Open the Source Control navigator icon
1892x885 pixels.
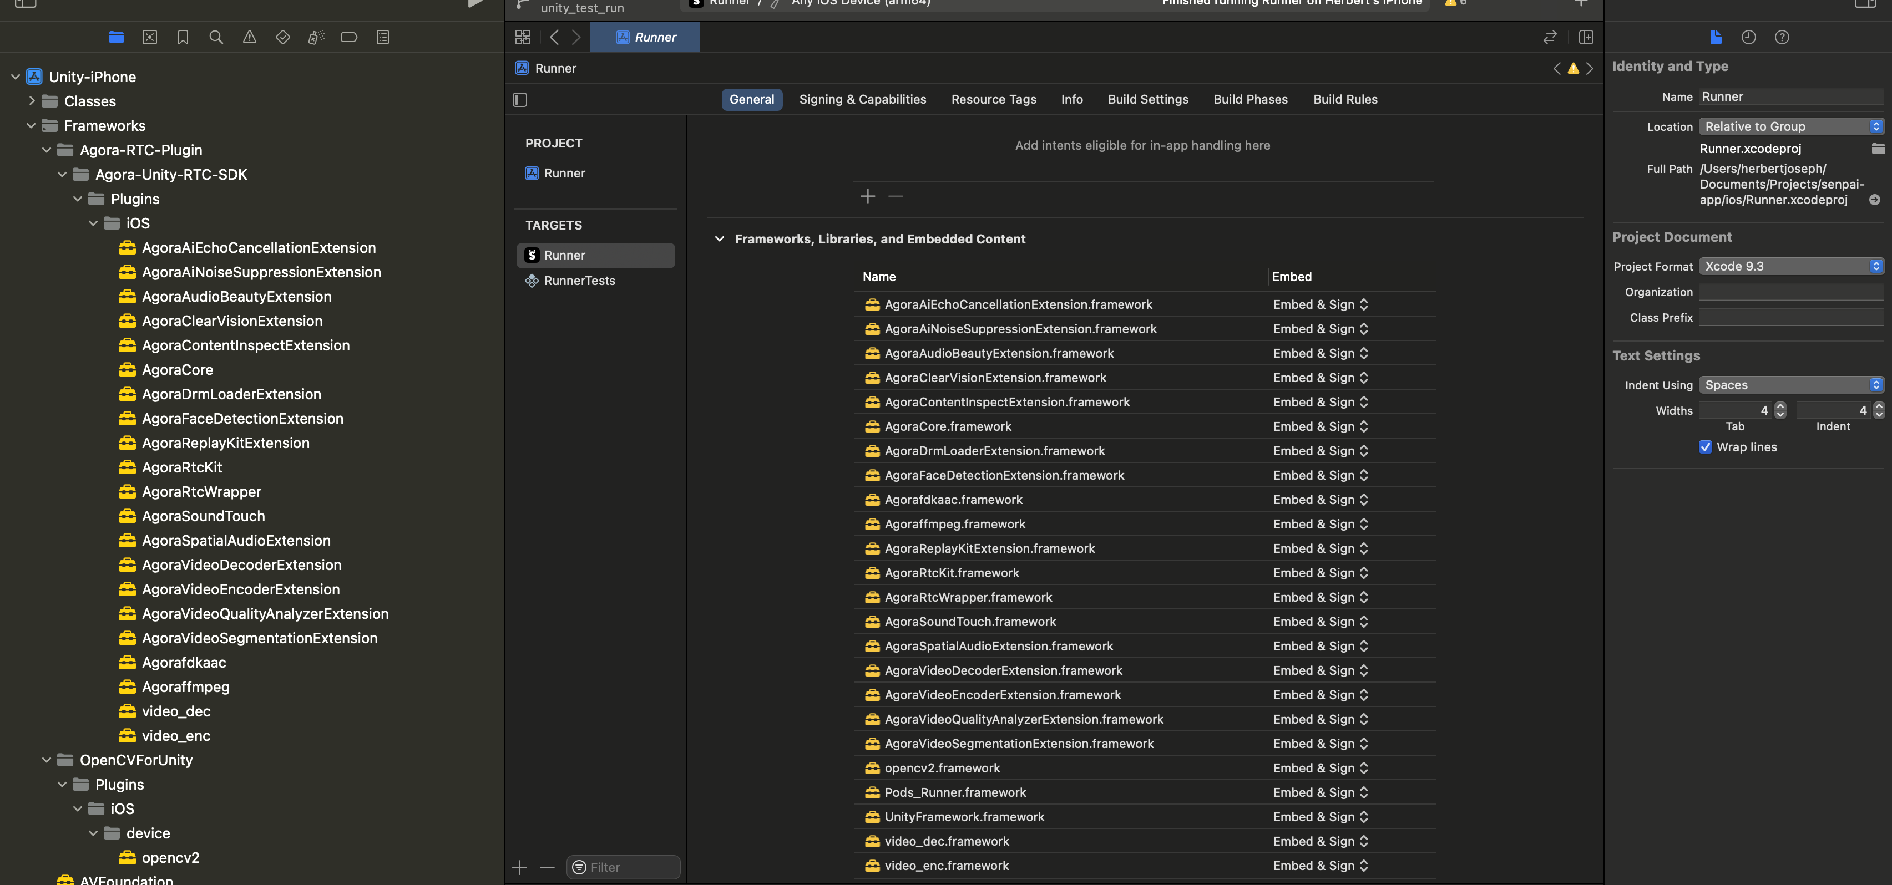click(x=150, y=37)
